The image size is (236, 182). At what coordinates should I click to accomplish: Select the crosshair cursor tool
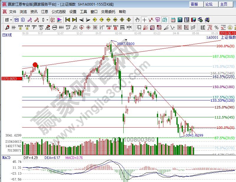pos(144,20)
